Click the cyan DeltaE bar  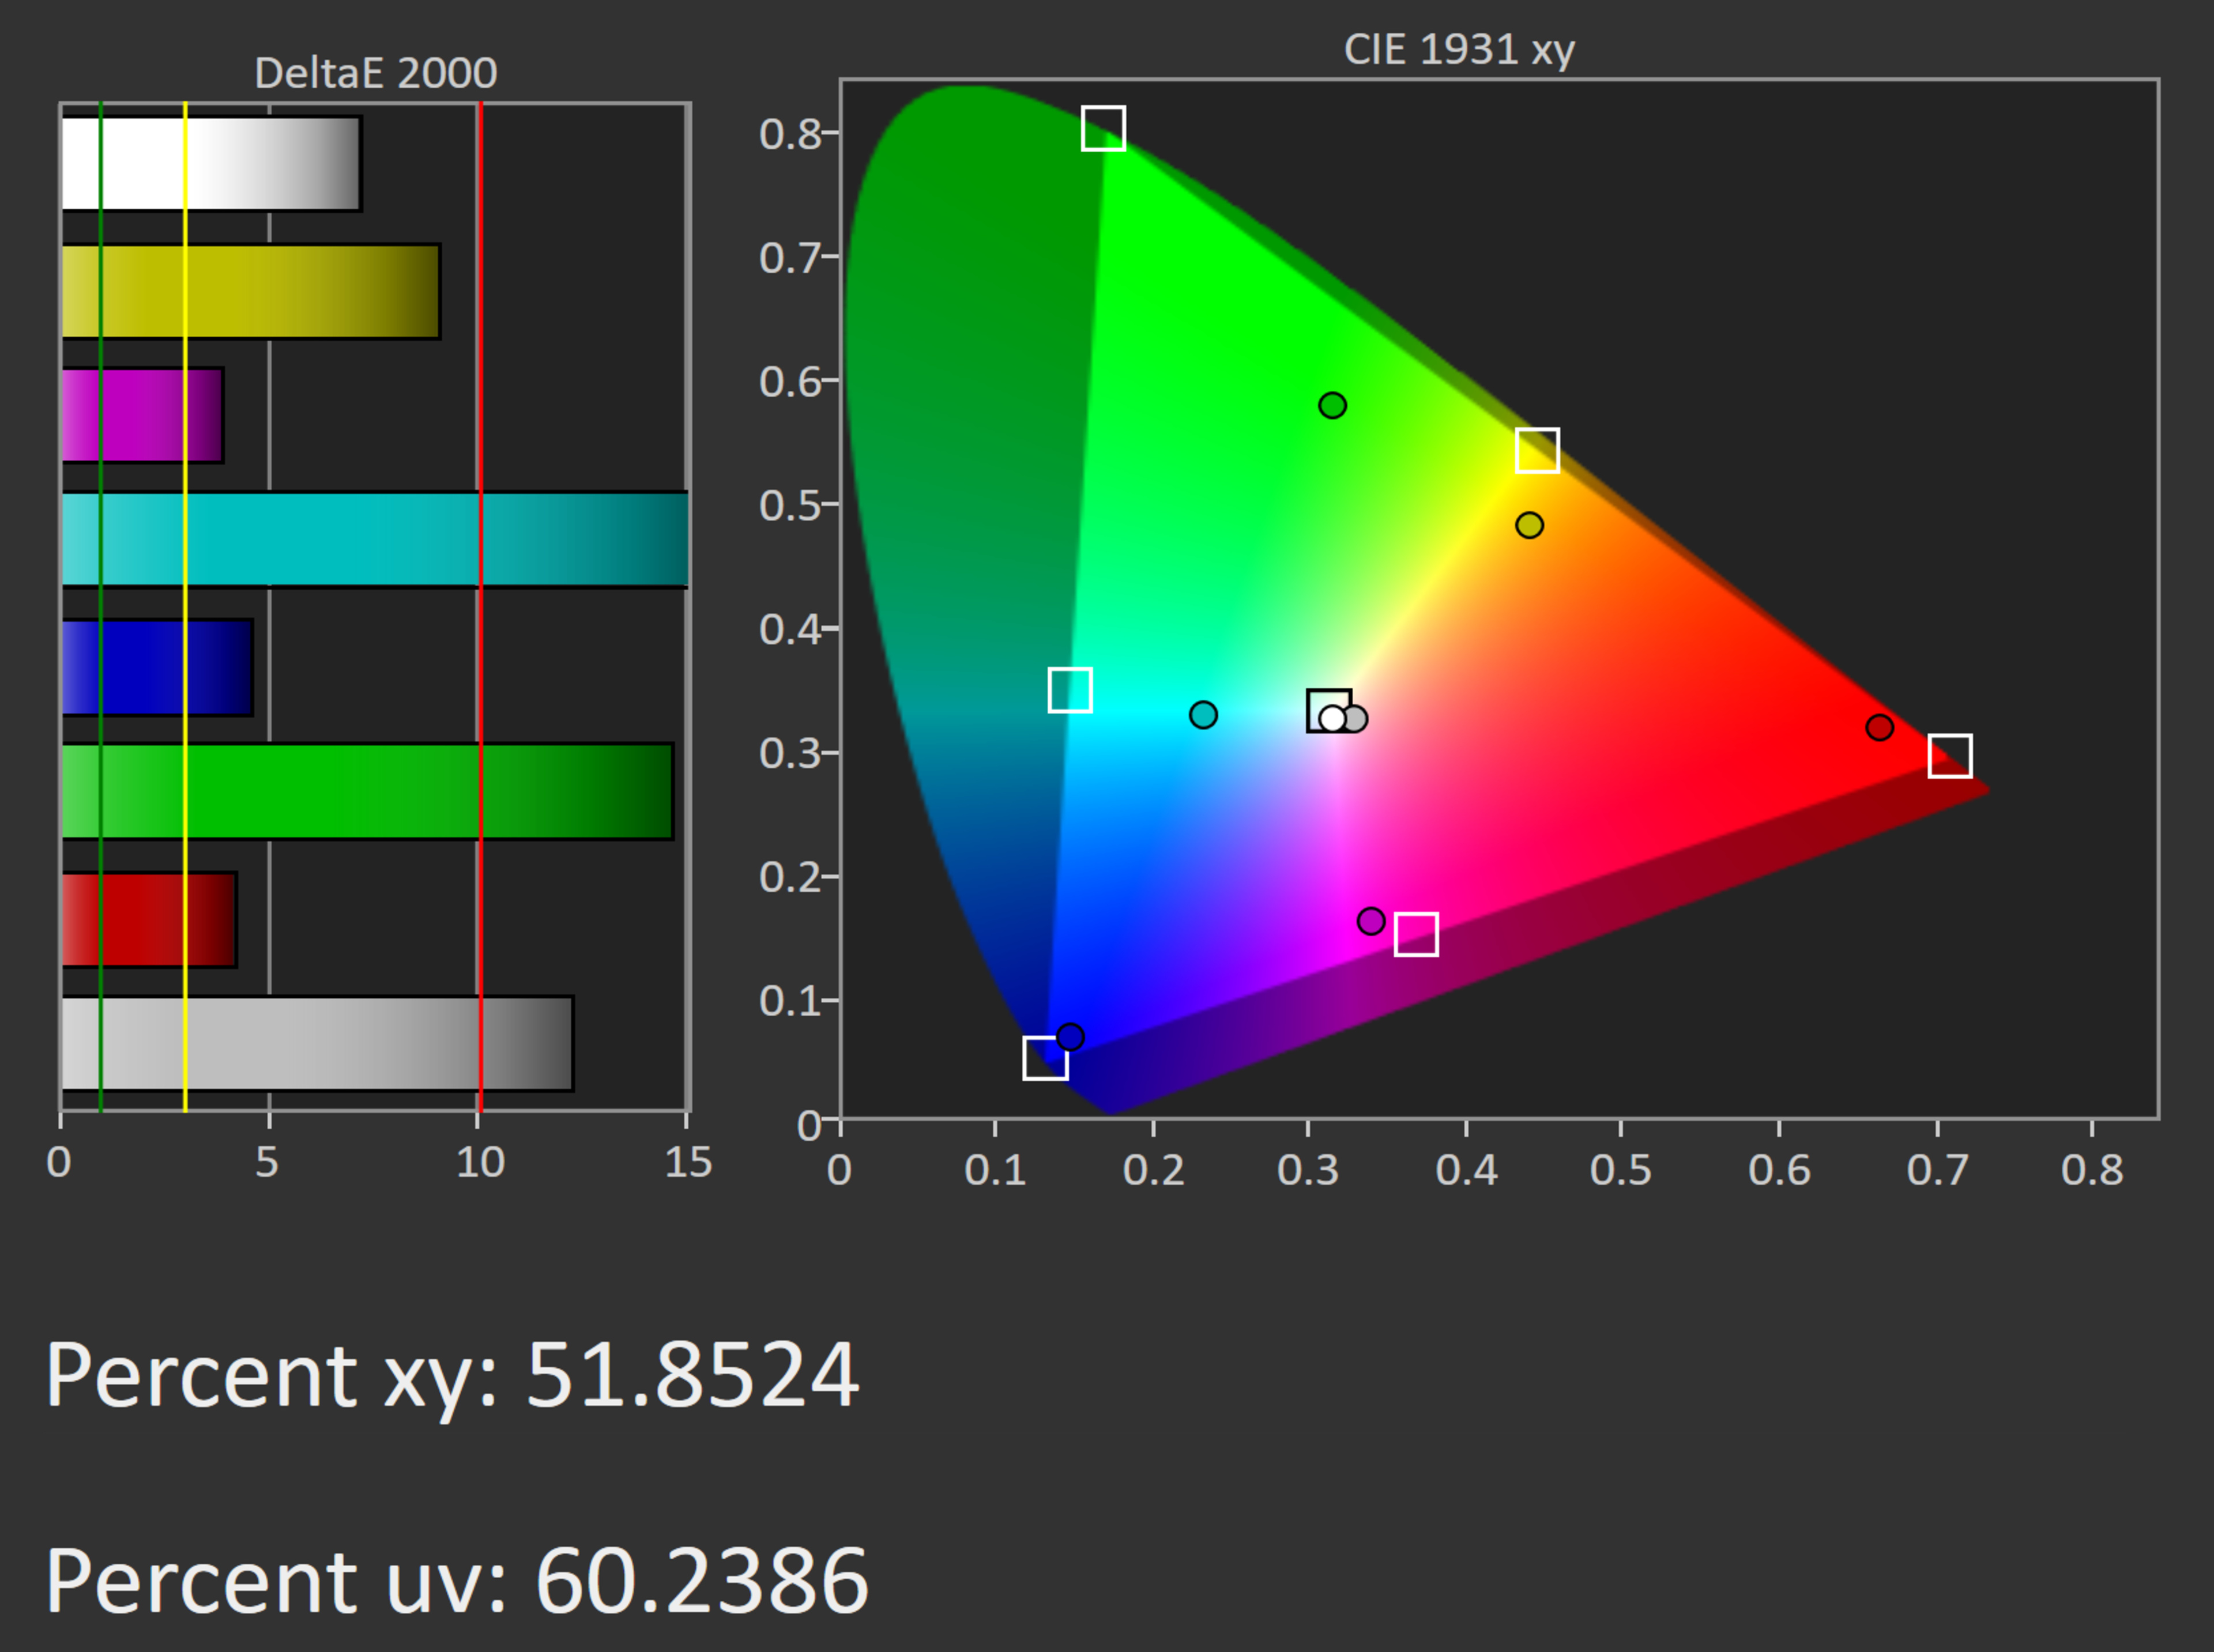pos(374,539)
